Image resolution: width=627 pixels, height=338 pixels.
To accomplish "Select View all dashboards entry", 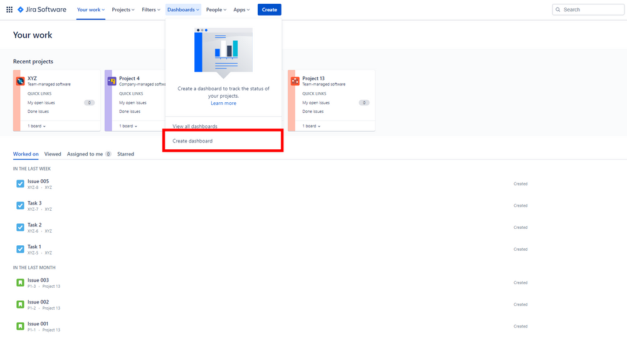I will [x=223, y=127].
